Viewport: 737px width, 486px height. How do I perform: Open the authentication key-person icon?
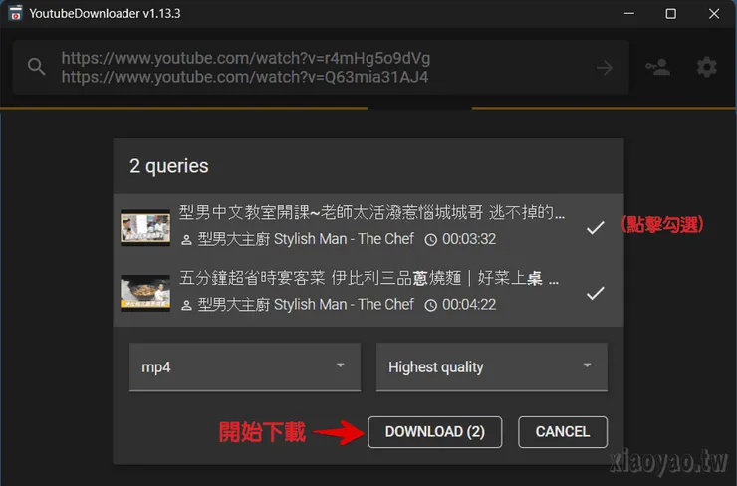click(x=657, y=67)
